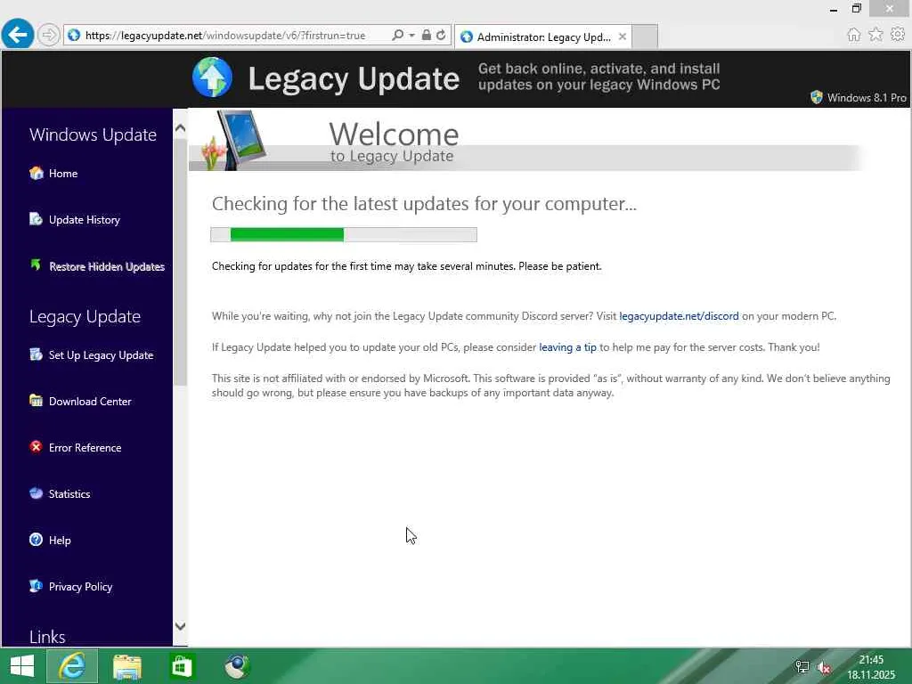Click the Restore Hidden Updates green arrow icon
The image size is (912, 684).
pos(36,265)
